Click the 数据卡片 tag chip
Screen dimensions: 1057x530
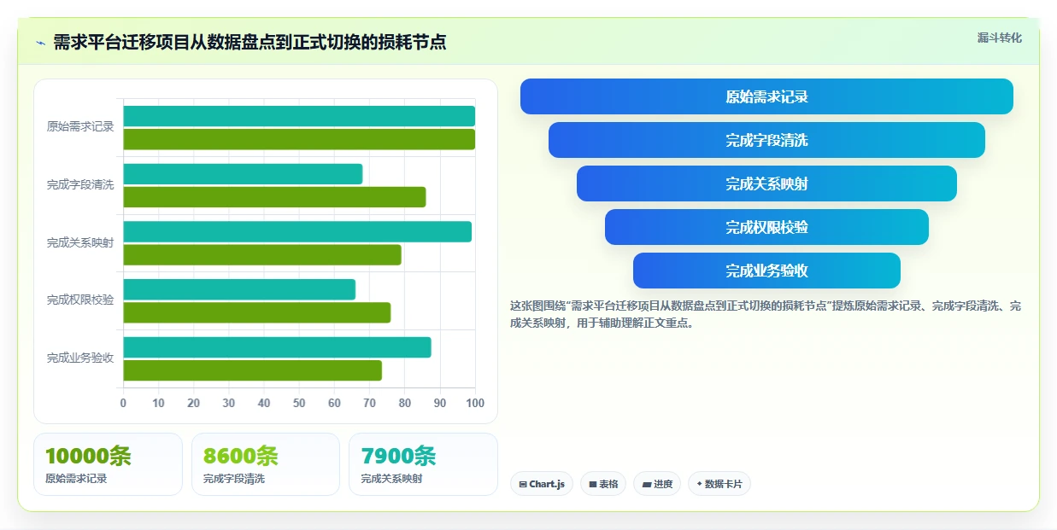pos(719,484)
